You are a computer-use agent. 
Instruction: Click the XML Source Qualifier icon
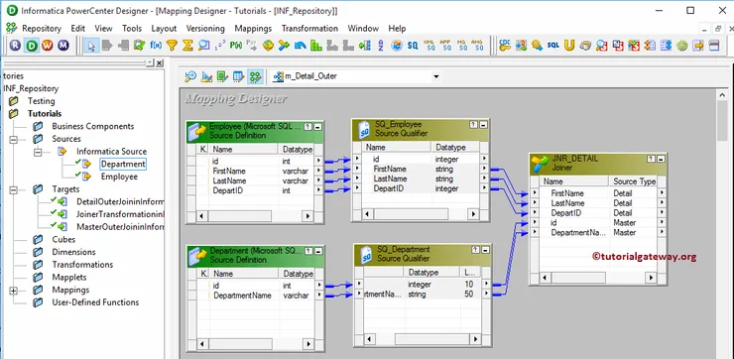[x=428, y=46]
